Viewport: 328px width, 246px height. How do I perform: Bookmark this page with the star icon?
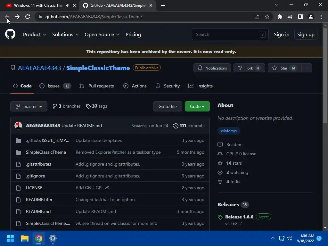267,17
